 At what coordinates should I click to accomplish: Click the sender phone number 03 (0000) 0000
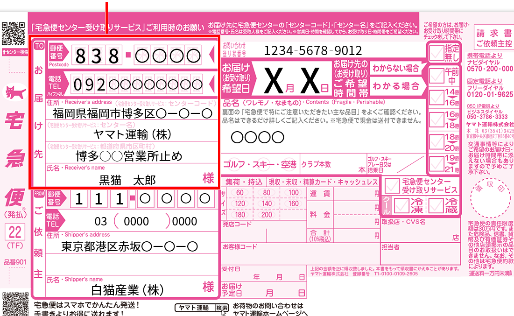(x=146, y=221)
